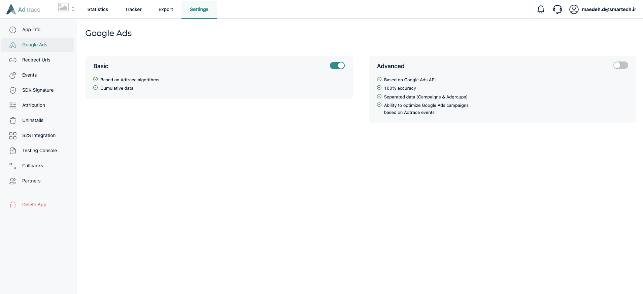Expand the app switcher chevron

[x=73, y=9]
